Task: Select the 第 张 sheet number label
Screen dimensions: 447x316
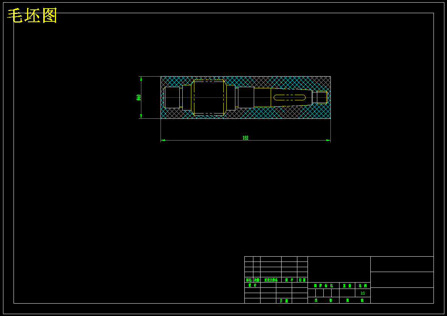Action: 355,300
